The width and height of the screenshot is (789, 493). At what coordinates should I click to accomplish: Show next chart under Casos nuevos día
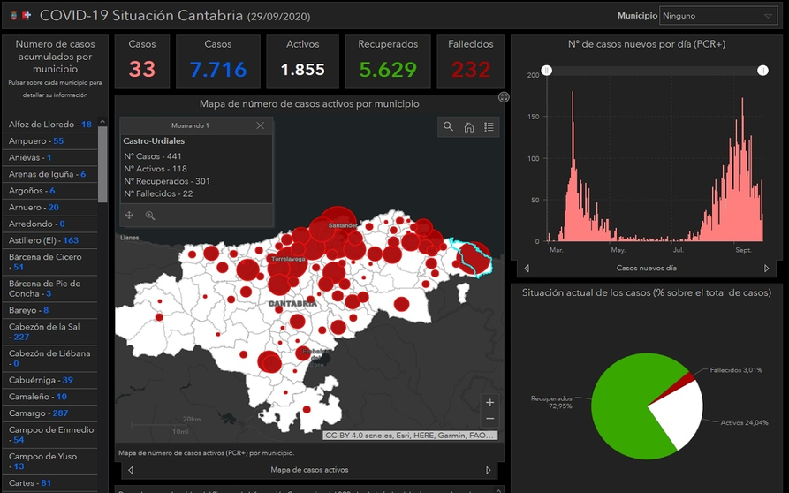pyautogui.click(x=766, y=268)
